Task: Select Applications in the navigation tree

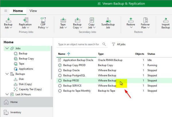Action: pyautogui.click(x=24, y=69)
